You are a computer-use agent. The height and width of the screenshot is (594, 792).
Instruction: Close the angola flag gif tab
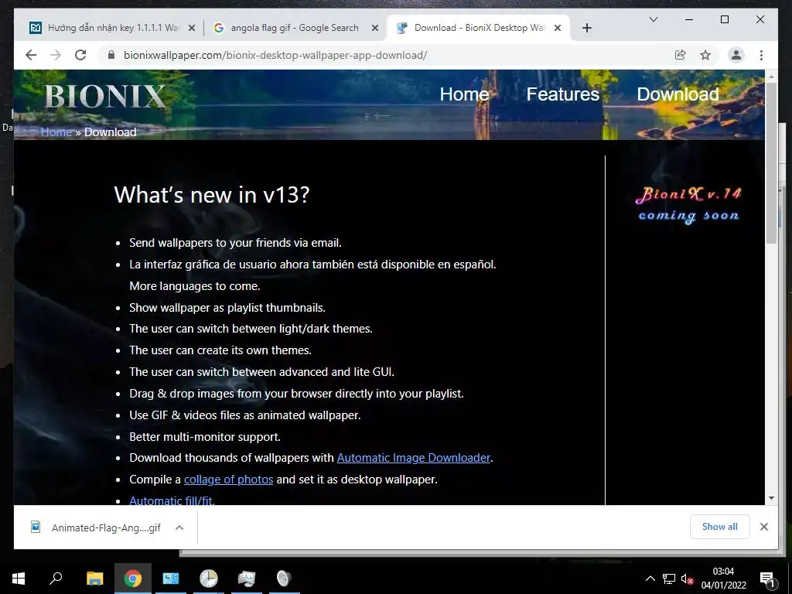point(375,28)
